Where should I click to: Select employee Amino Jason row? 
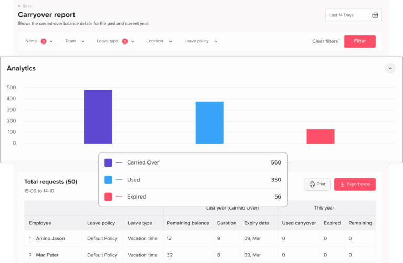[200, 238]
